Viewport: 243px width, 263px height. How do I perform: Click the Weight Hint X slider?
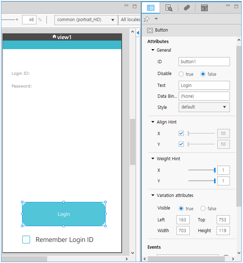point(201,170)
